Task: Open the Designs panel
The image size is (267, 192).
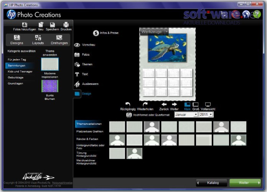Action: 17,40
